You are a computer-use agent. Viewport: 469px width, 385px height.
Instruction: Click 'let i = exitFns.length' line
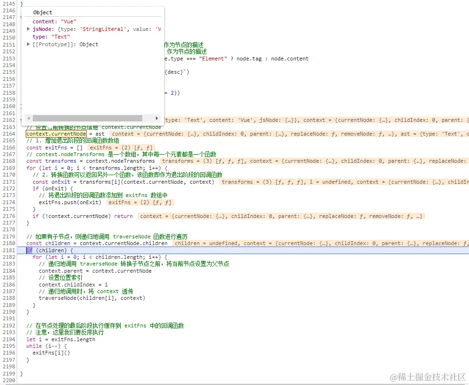[61, 339]
